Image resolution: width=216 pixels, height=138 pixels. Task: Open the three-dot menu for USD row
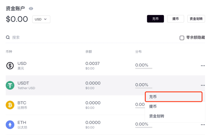[x=203, y=66]
